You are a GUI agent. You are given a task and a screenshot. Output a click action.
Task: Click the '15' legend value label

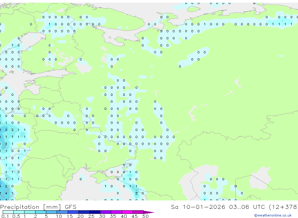click(x=70, y=216)
